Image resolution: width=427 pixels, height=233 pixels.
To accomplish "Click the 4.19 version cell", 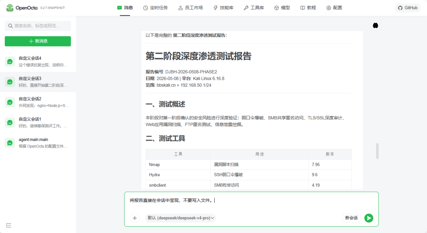I will coord(330,185).
